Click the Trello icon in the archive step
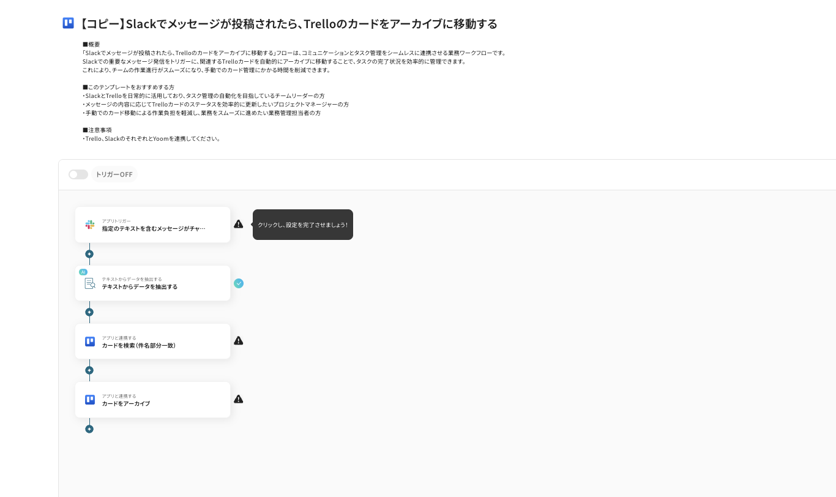This screenshot has width=836, height=497. [x=90, y=400]
